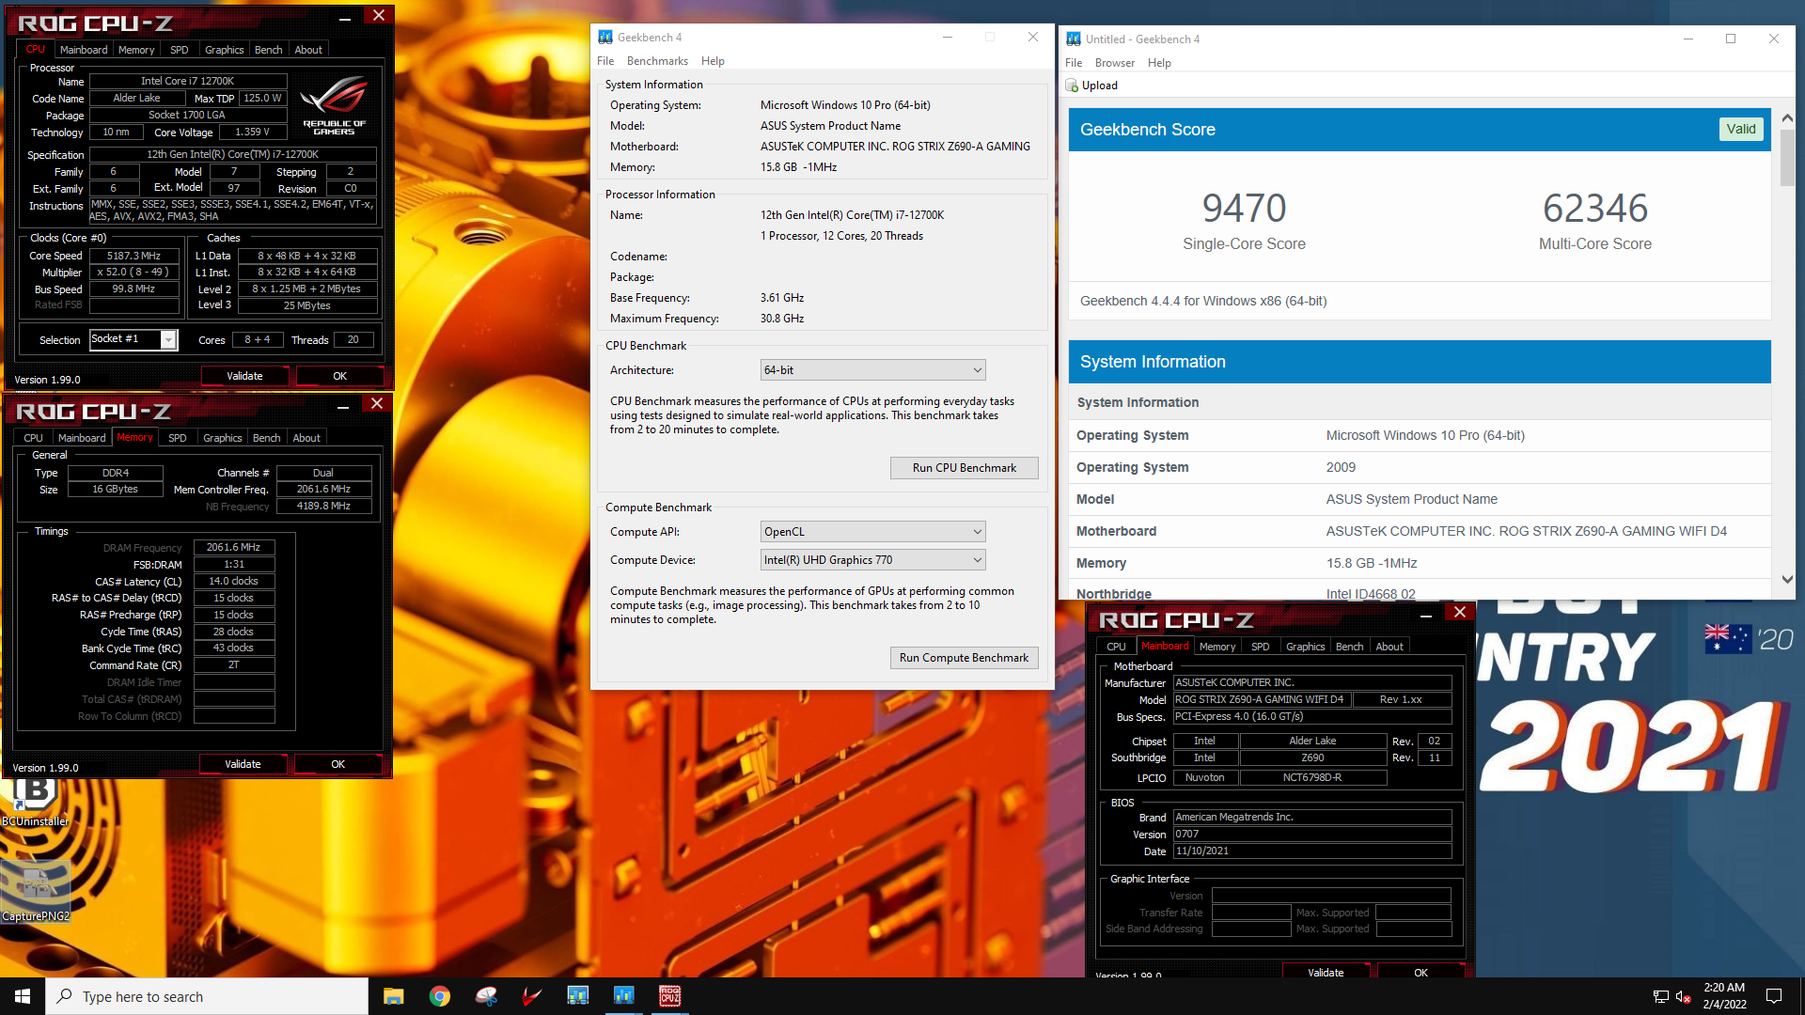This screenshot has width=1805, height=1015.
Task: Open ROG CPU-Z taskbar icon
Action: [x=670, y=996]
